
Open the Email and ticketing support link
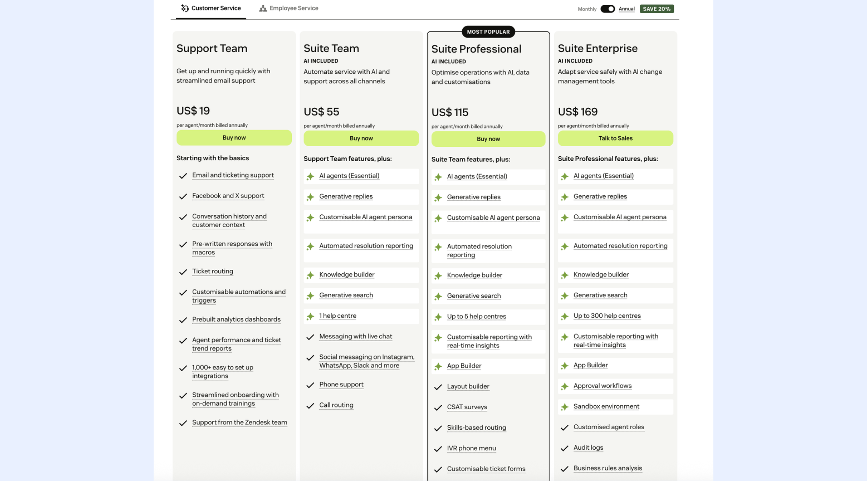click(233, 175)
